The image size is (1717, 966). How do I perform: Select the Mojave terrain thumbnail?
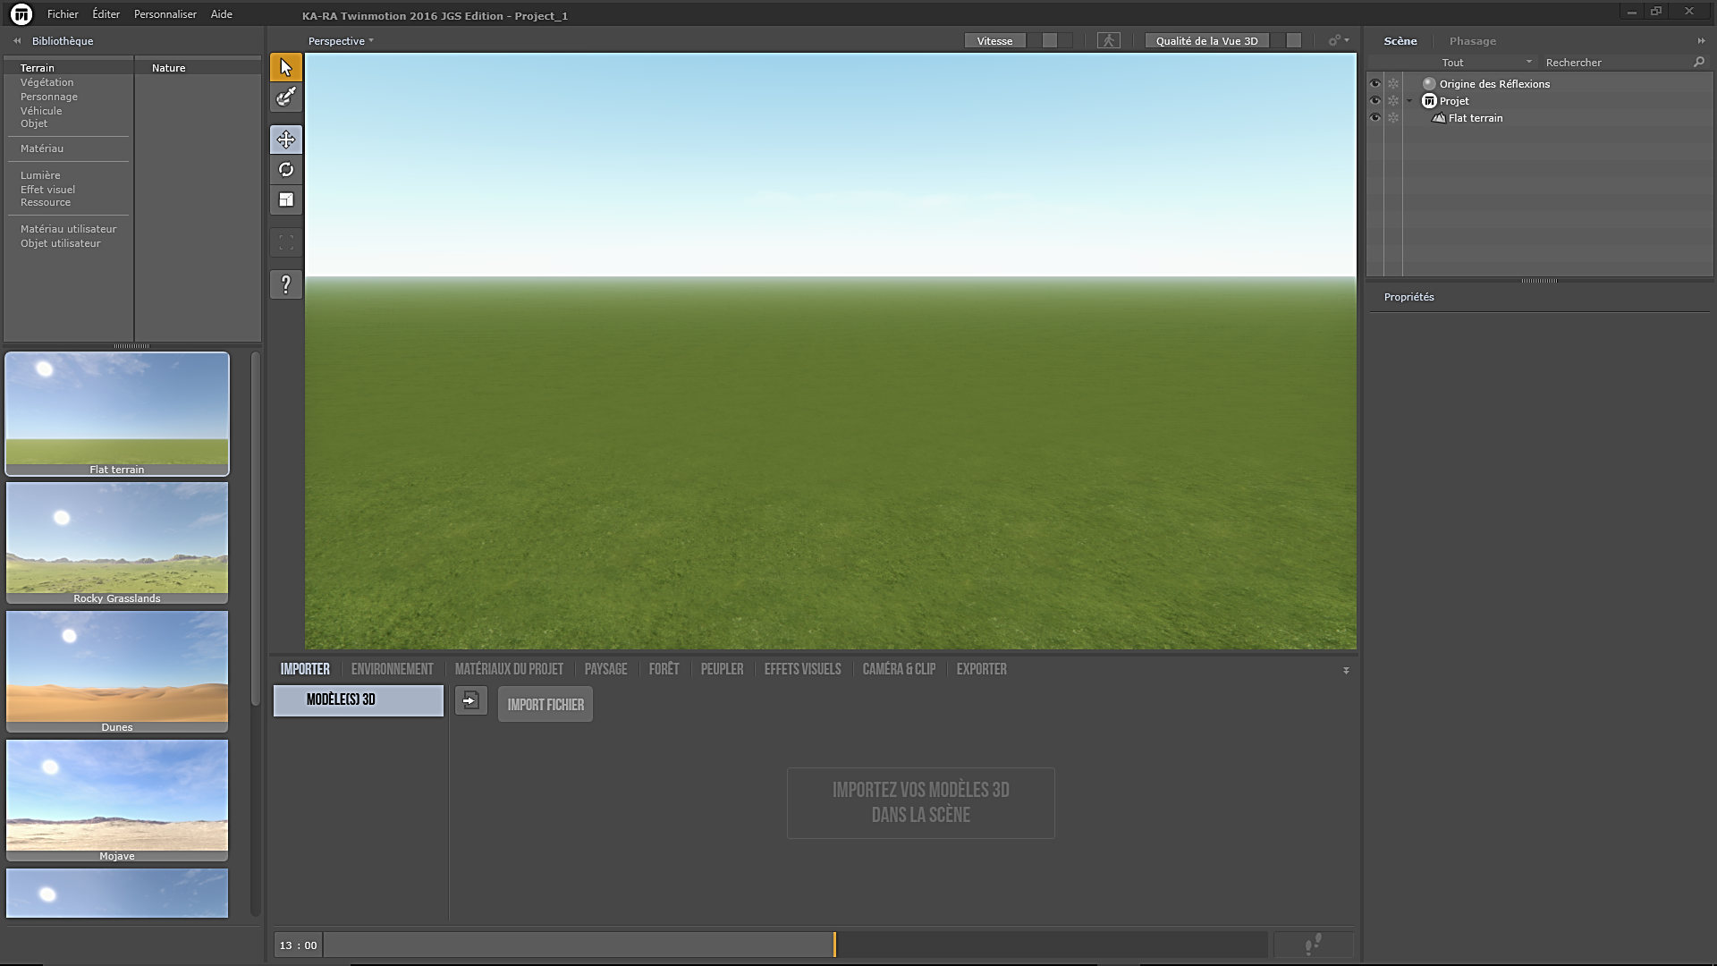(117, 801)
